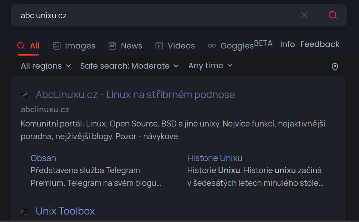
Task: Click the magnifier search submit icon
Action: coord(333,15)
